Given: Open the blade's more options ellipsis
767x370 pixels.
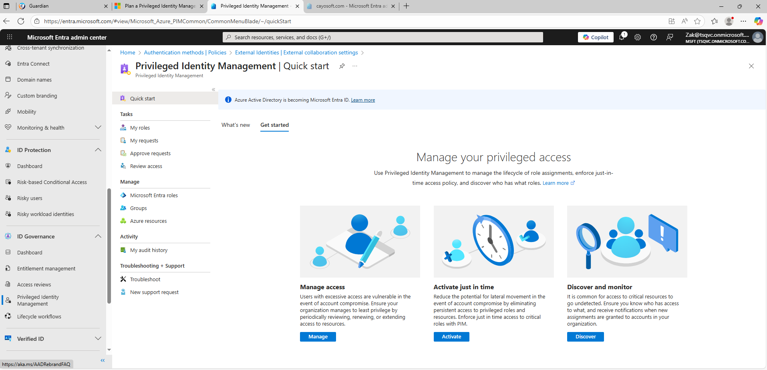Looking at the screenshot, I should click(x=355, y=66).
